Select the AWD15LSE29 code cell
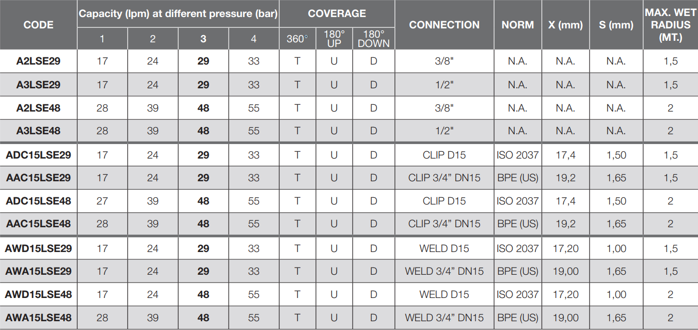Screen dimensions: 698x330 point(38,248)
